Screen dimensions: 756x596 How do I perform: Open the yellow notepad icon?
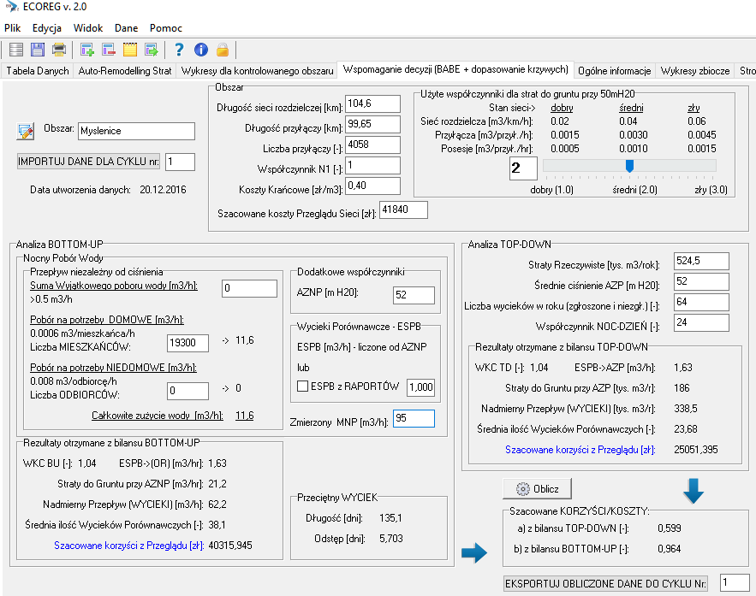click(130, 50)
